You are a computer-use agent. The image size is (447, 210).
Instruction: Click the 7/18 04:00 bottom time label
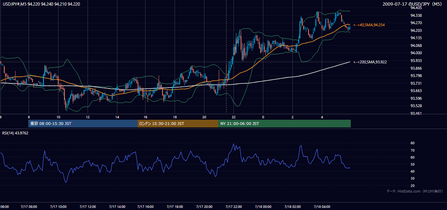coord(322,206)
